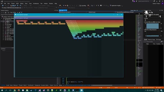Viewport: 164px width, 92px height.
Task: Click the Navigate Backward toolbar icon
Action: [3, 6]
